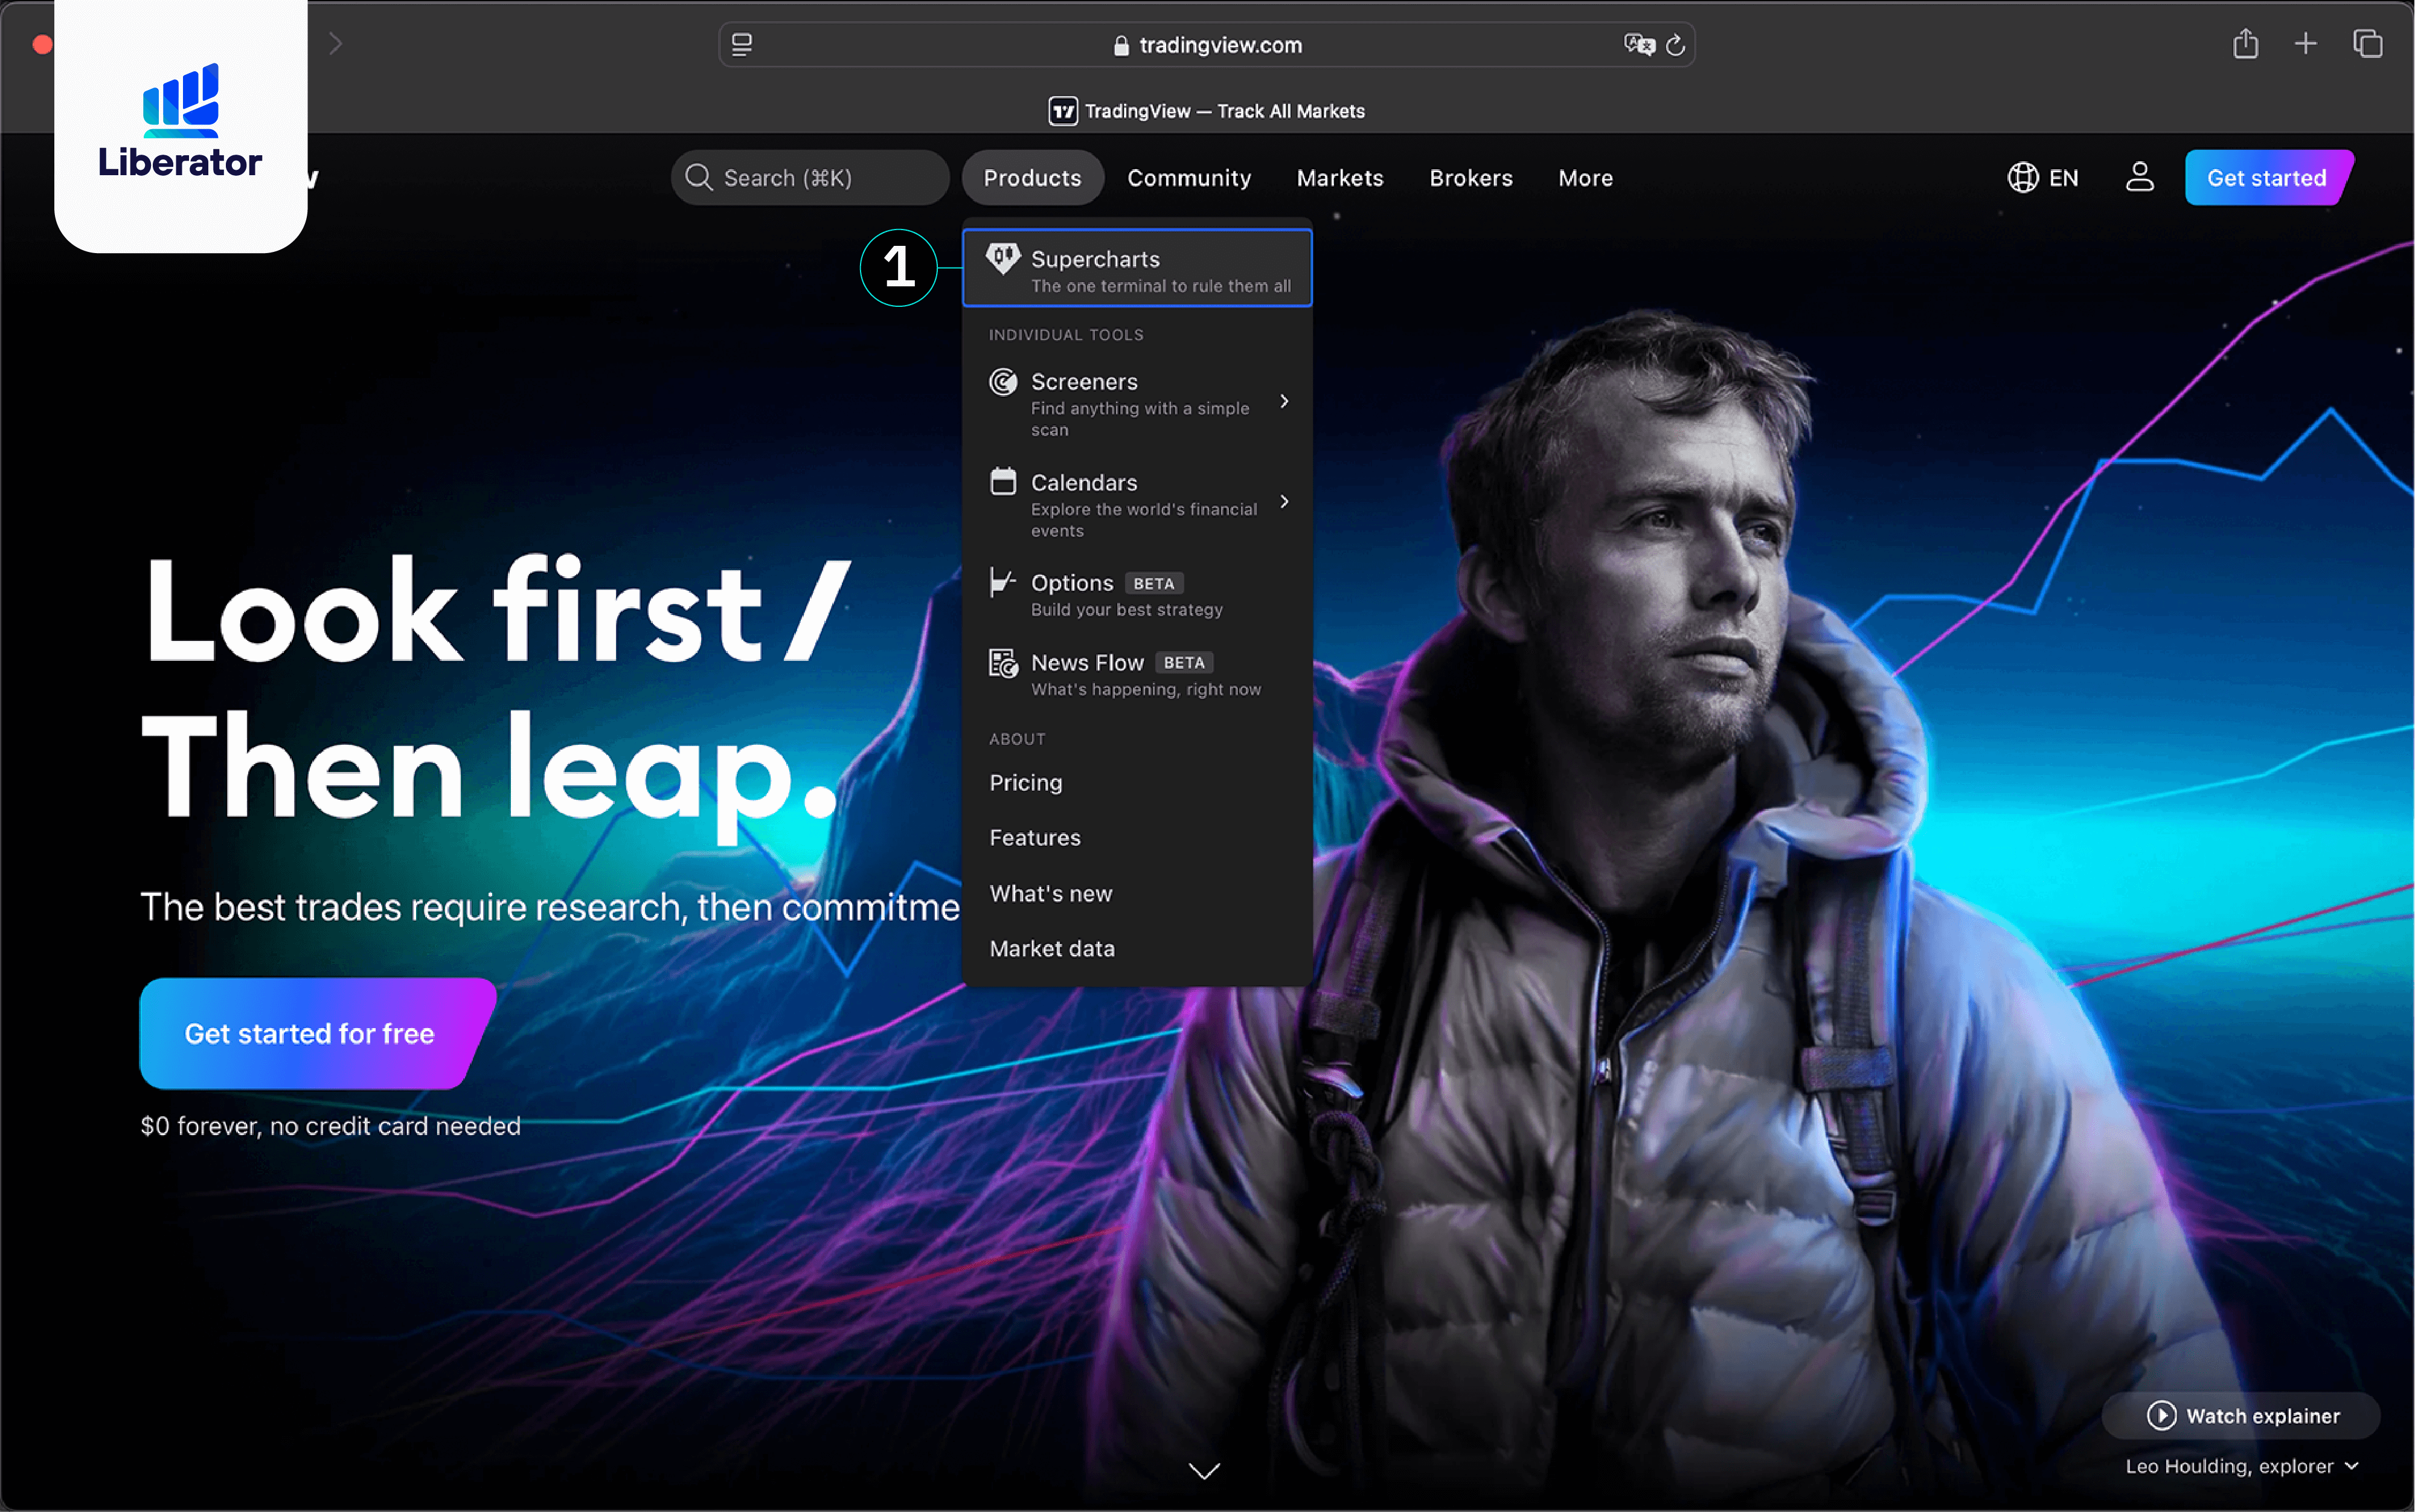Click the search magnifier icon
This screenshot has height=1512, width=2415.
pyautogui.click(x=699, y=178)
